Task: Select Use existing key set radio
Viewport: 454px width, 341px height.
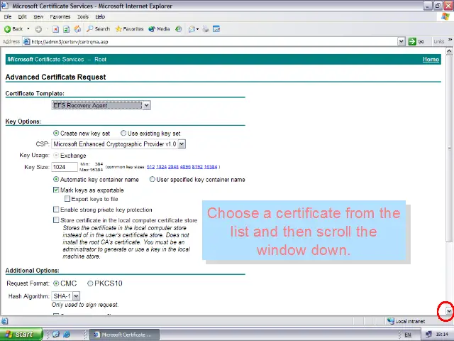Action: click(123, 133)
